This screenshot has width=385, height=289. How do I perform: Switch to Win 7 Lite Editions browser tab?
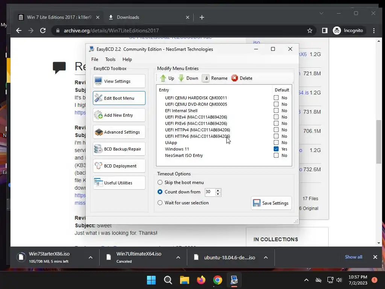pos(59,17)
